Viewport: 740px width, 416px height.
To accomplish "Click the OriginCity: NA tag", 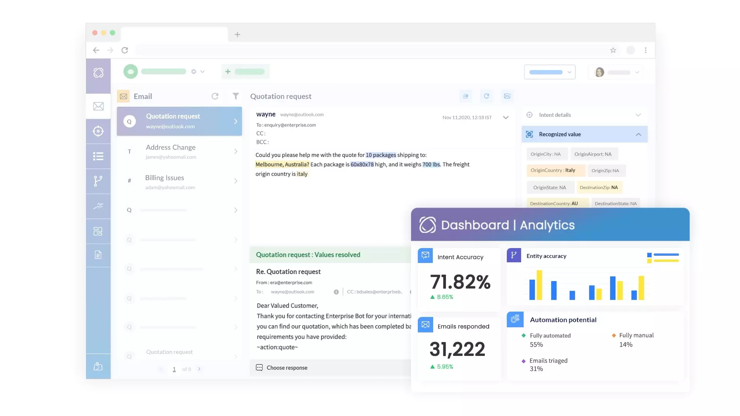I will (x=547, y=154).
